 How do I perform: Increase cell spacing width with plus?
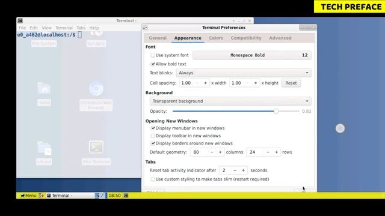coord(205,83)
